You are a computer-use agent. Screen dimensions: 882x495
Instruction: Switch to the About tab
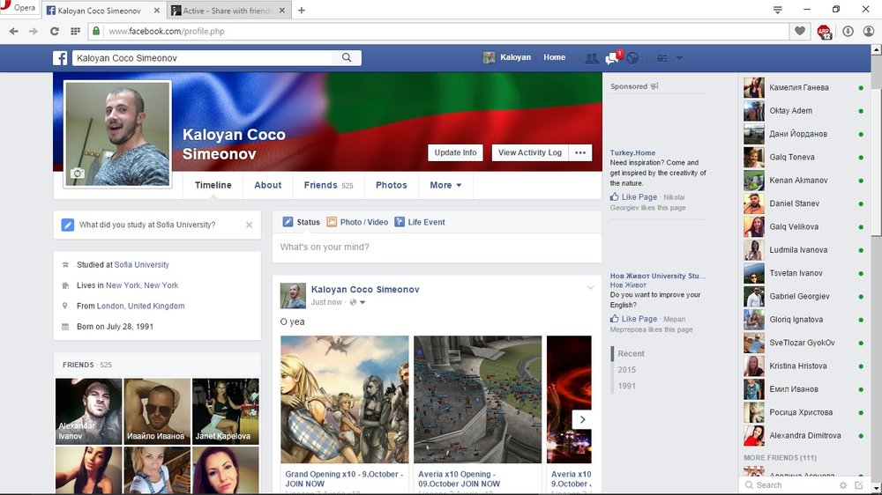tap(268, 186)
